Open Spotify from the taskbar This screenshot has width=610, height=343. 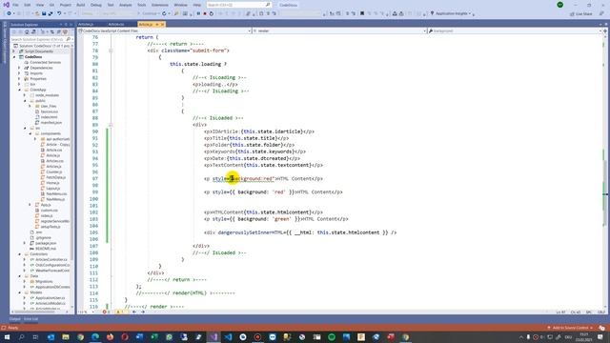[x=332, y=336]
